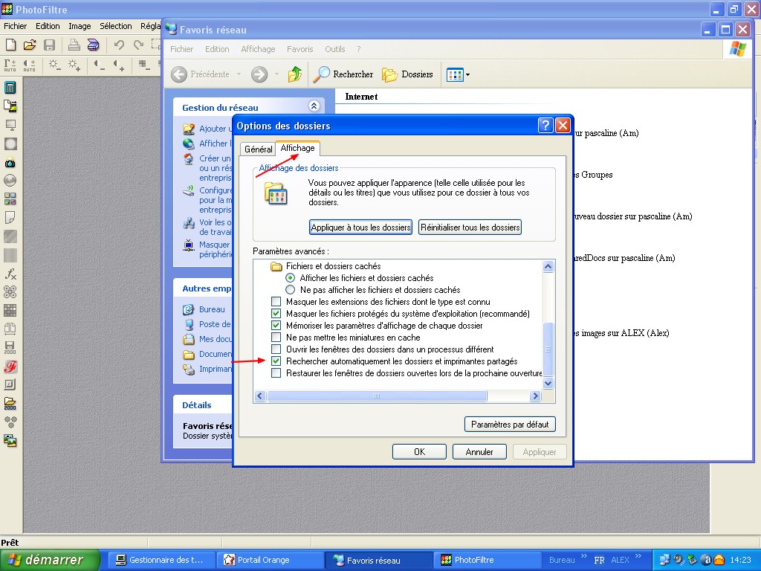The image size is (761, 571).
Task: Open the Image menu in PhotoFiltre
Action: pyautogui.click(x=80, y=26)
